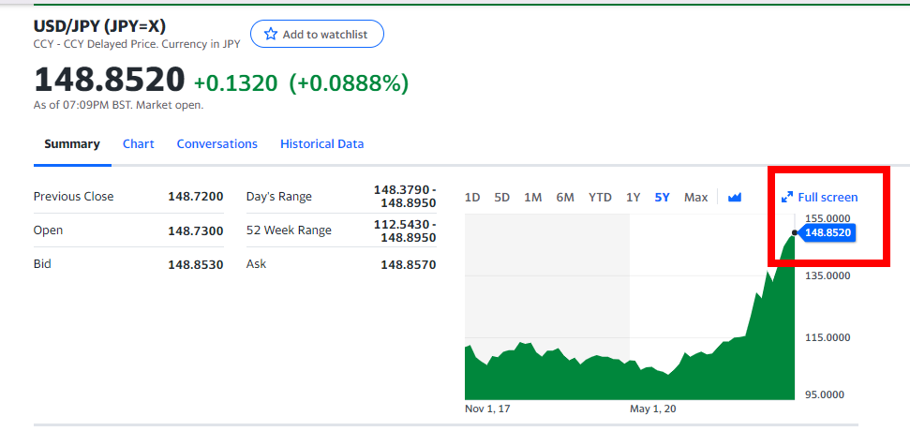Switch chart range to 6M
The height and width of the screenshot is (431, 910).
(565, 197)
